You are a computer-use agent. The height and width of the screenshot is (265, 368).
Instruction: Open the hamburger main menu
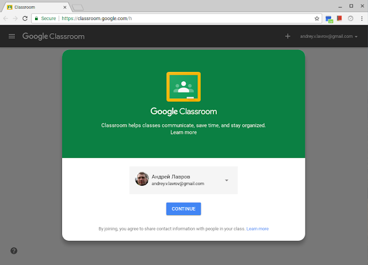click(x=11, y=36)
